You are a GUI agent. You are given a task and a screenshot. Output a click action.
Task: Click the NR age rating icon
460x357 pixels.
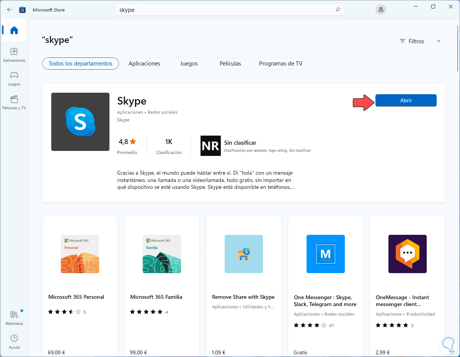click(210, 146)
